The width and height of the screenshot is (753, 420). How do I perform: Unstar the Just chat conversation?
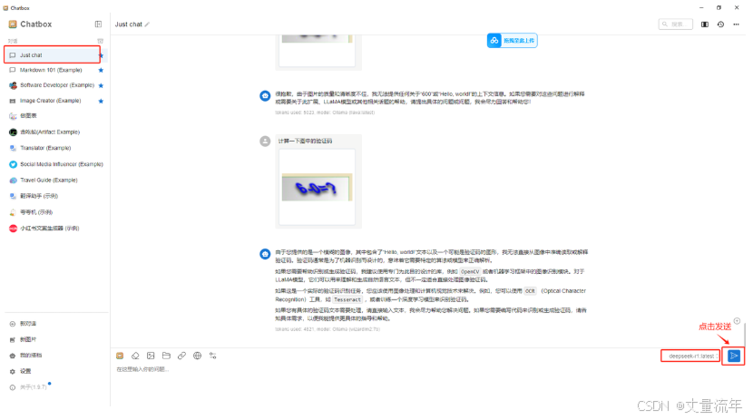[x=101, y=55]
